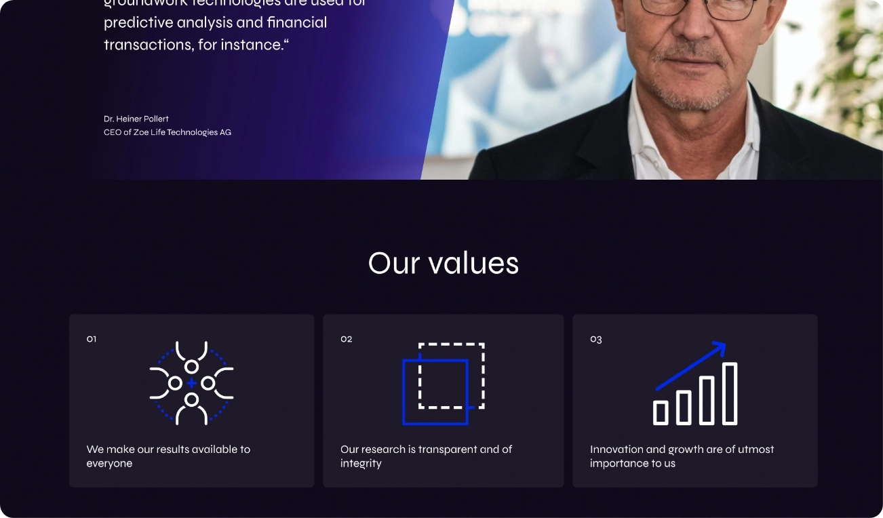The image size is (883, 518).
Task: Click the tallest bar in the growth chart
Action: [x=730, y=394]
